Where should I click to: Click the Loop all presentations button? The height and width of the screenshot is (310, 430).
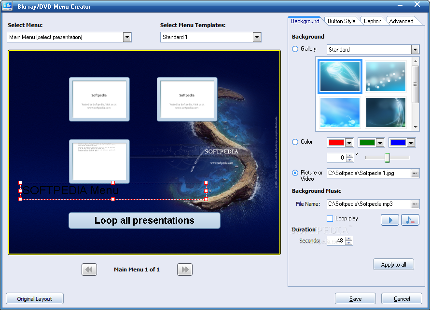click(144, 220)
